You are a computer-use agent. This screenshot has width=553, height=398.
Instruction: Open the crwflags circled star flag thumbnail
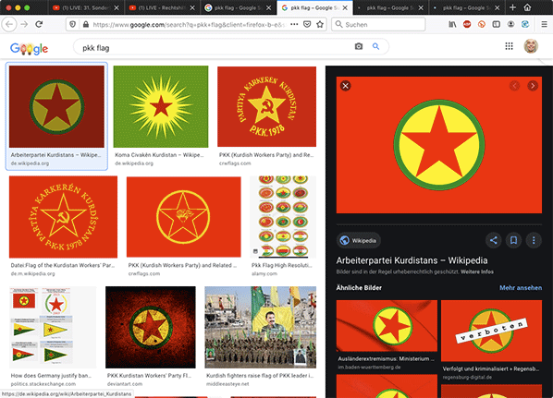coord(184,217)
